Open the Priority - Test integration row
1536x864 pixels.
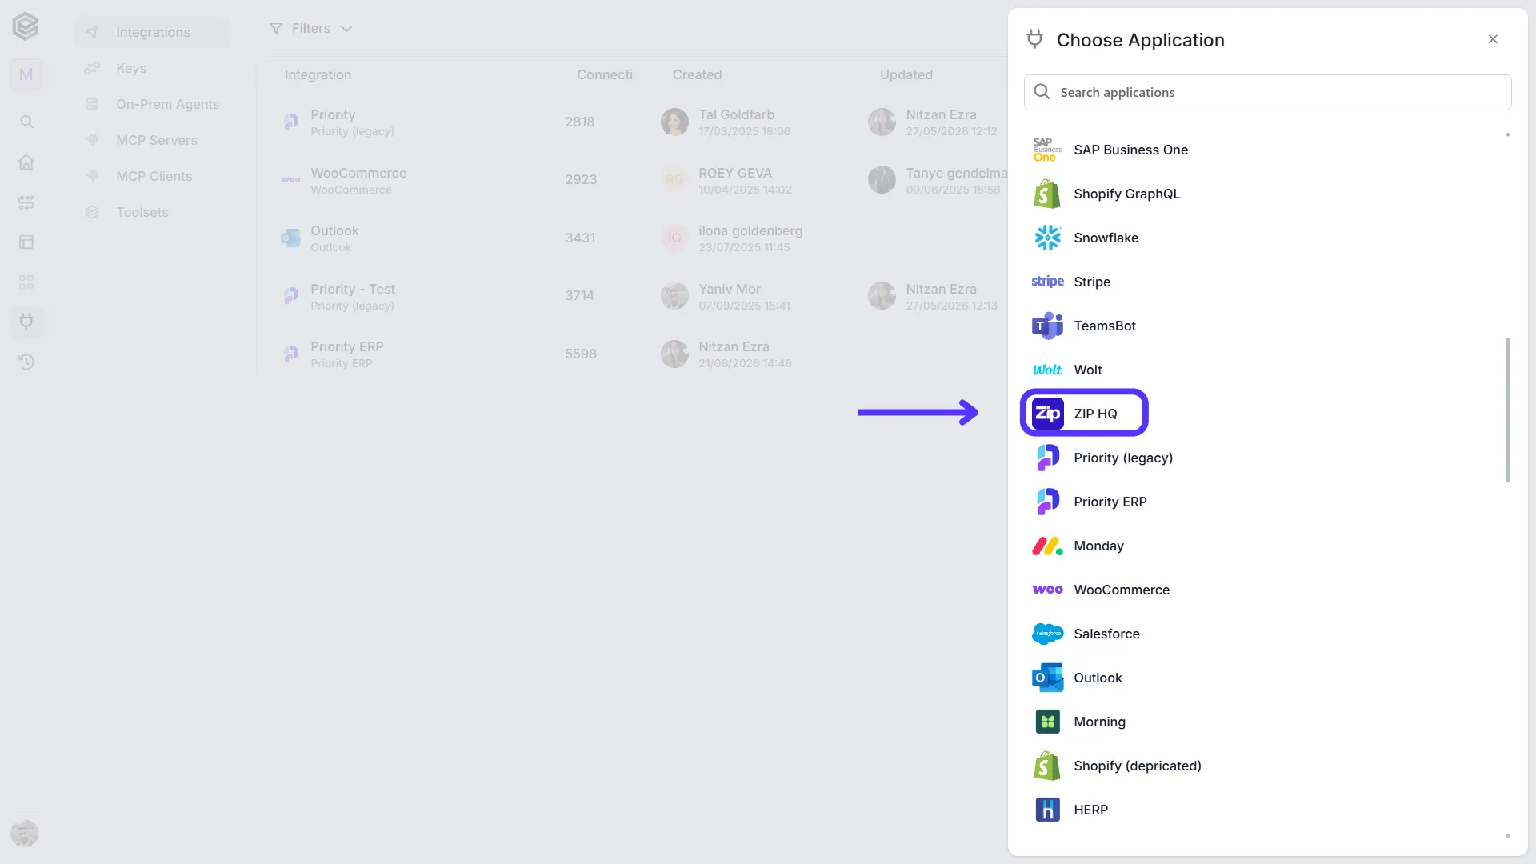632,296
